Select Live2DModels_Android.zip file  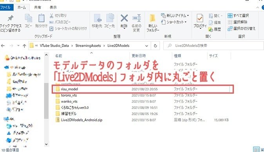pyautogui.click(x=81, y=120)
